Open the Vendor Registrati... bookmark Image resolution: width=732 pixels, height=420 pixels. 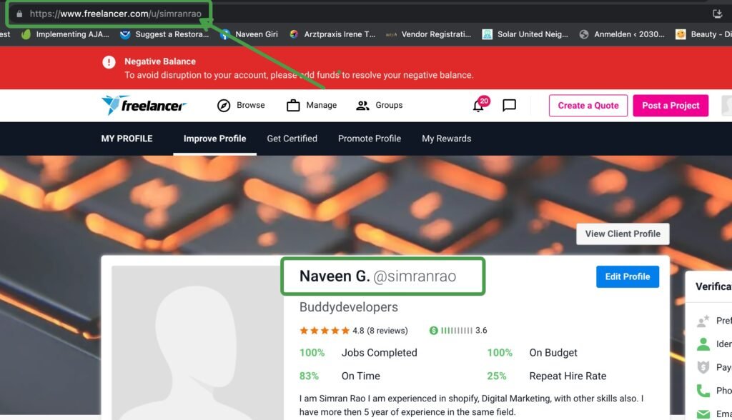click(429, 34)
